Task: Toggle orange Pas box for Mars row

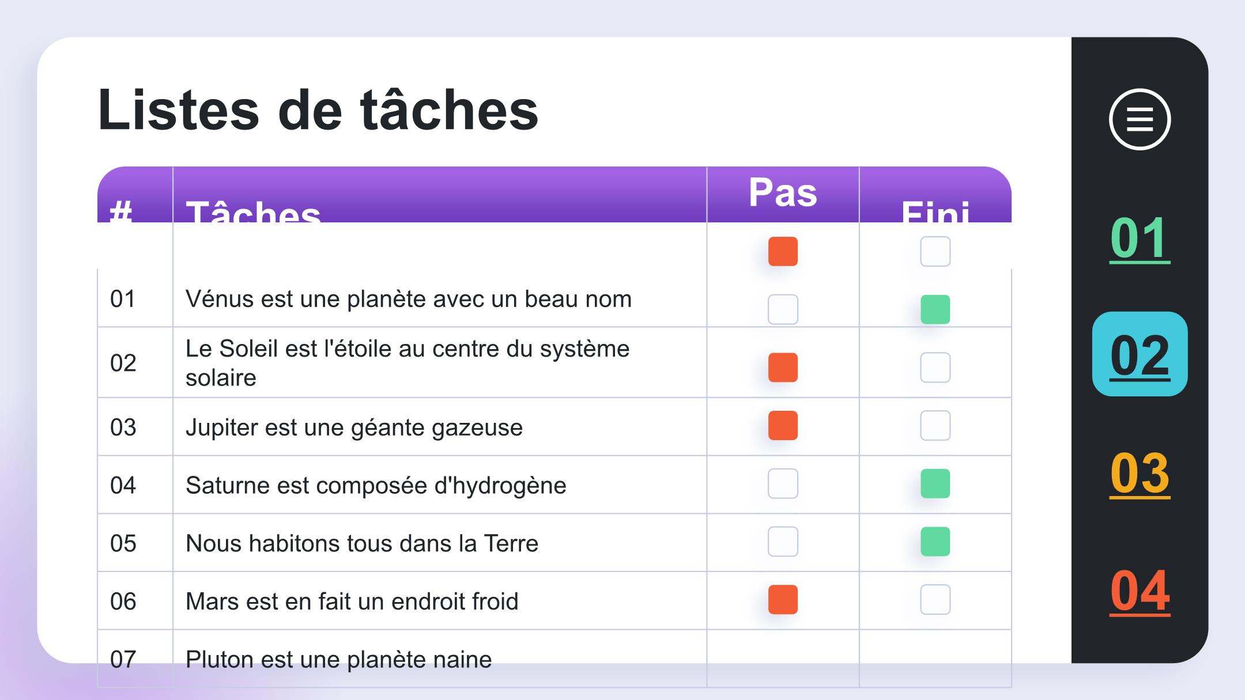Action: click(x=783, y=600)
